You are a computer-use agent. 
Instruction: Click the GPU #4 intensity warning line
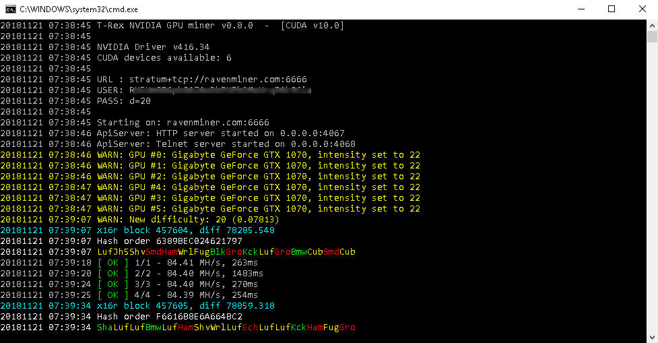click(210, 187)
